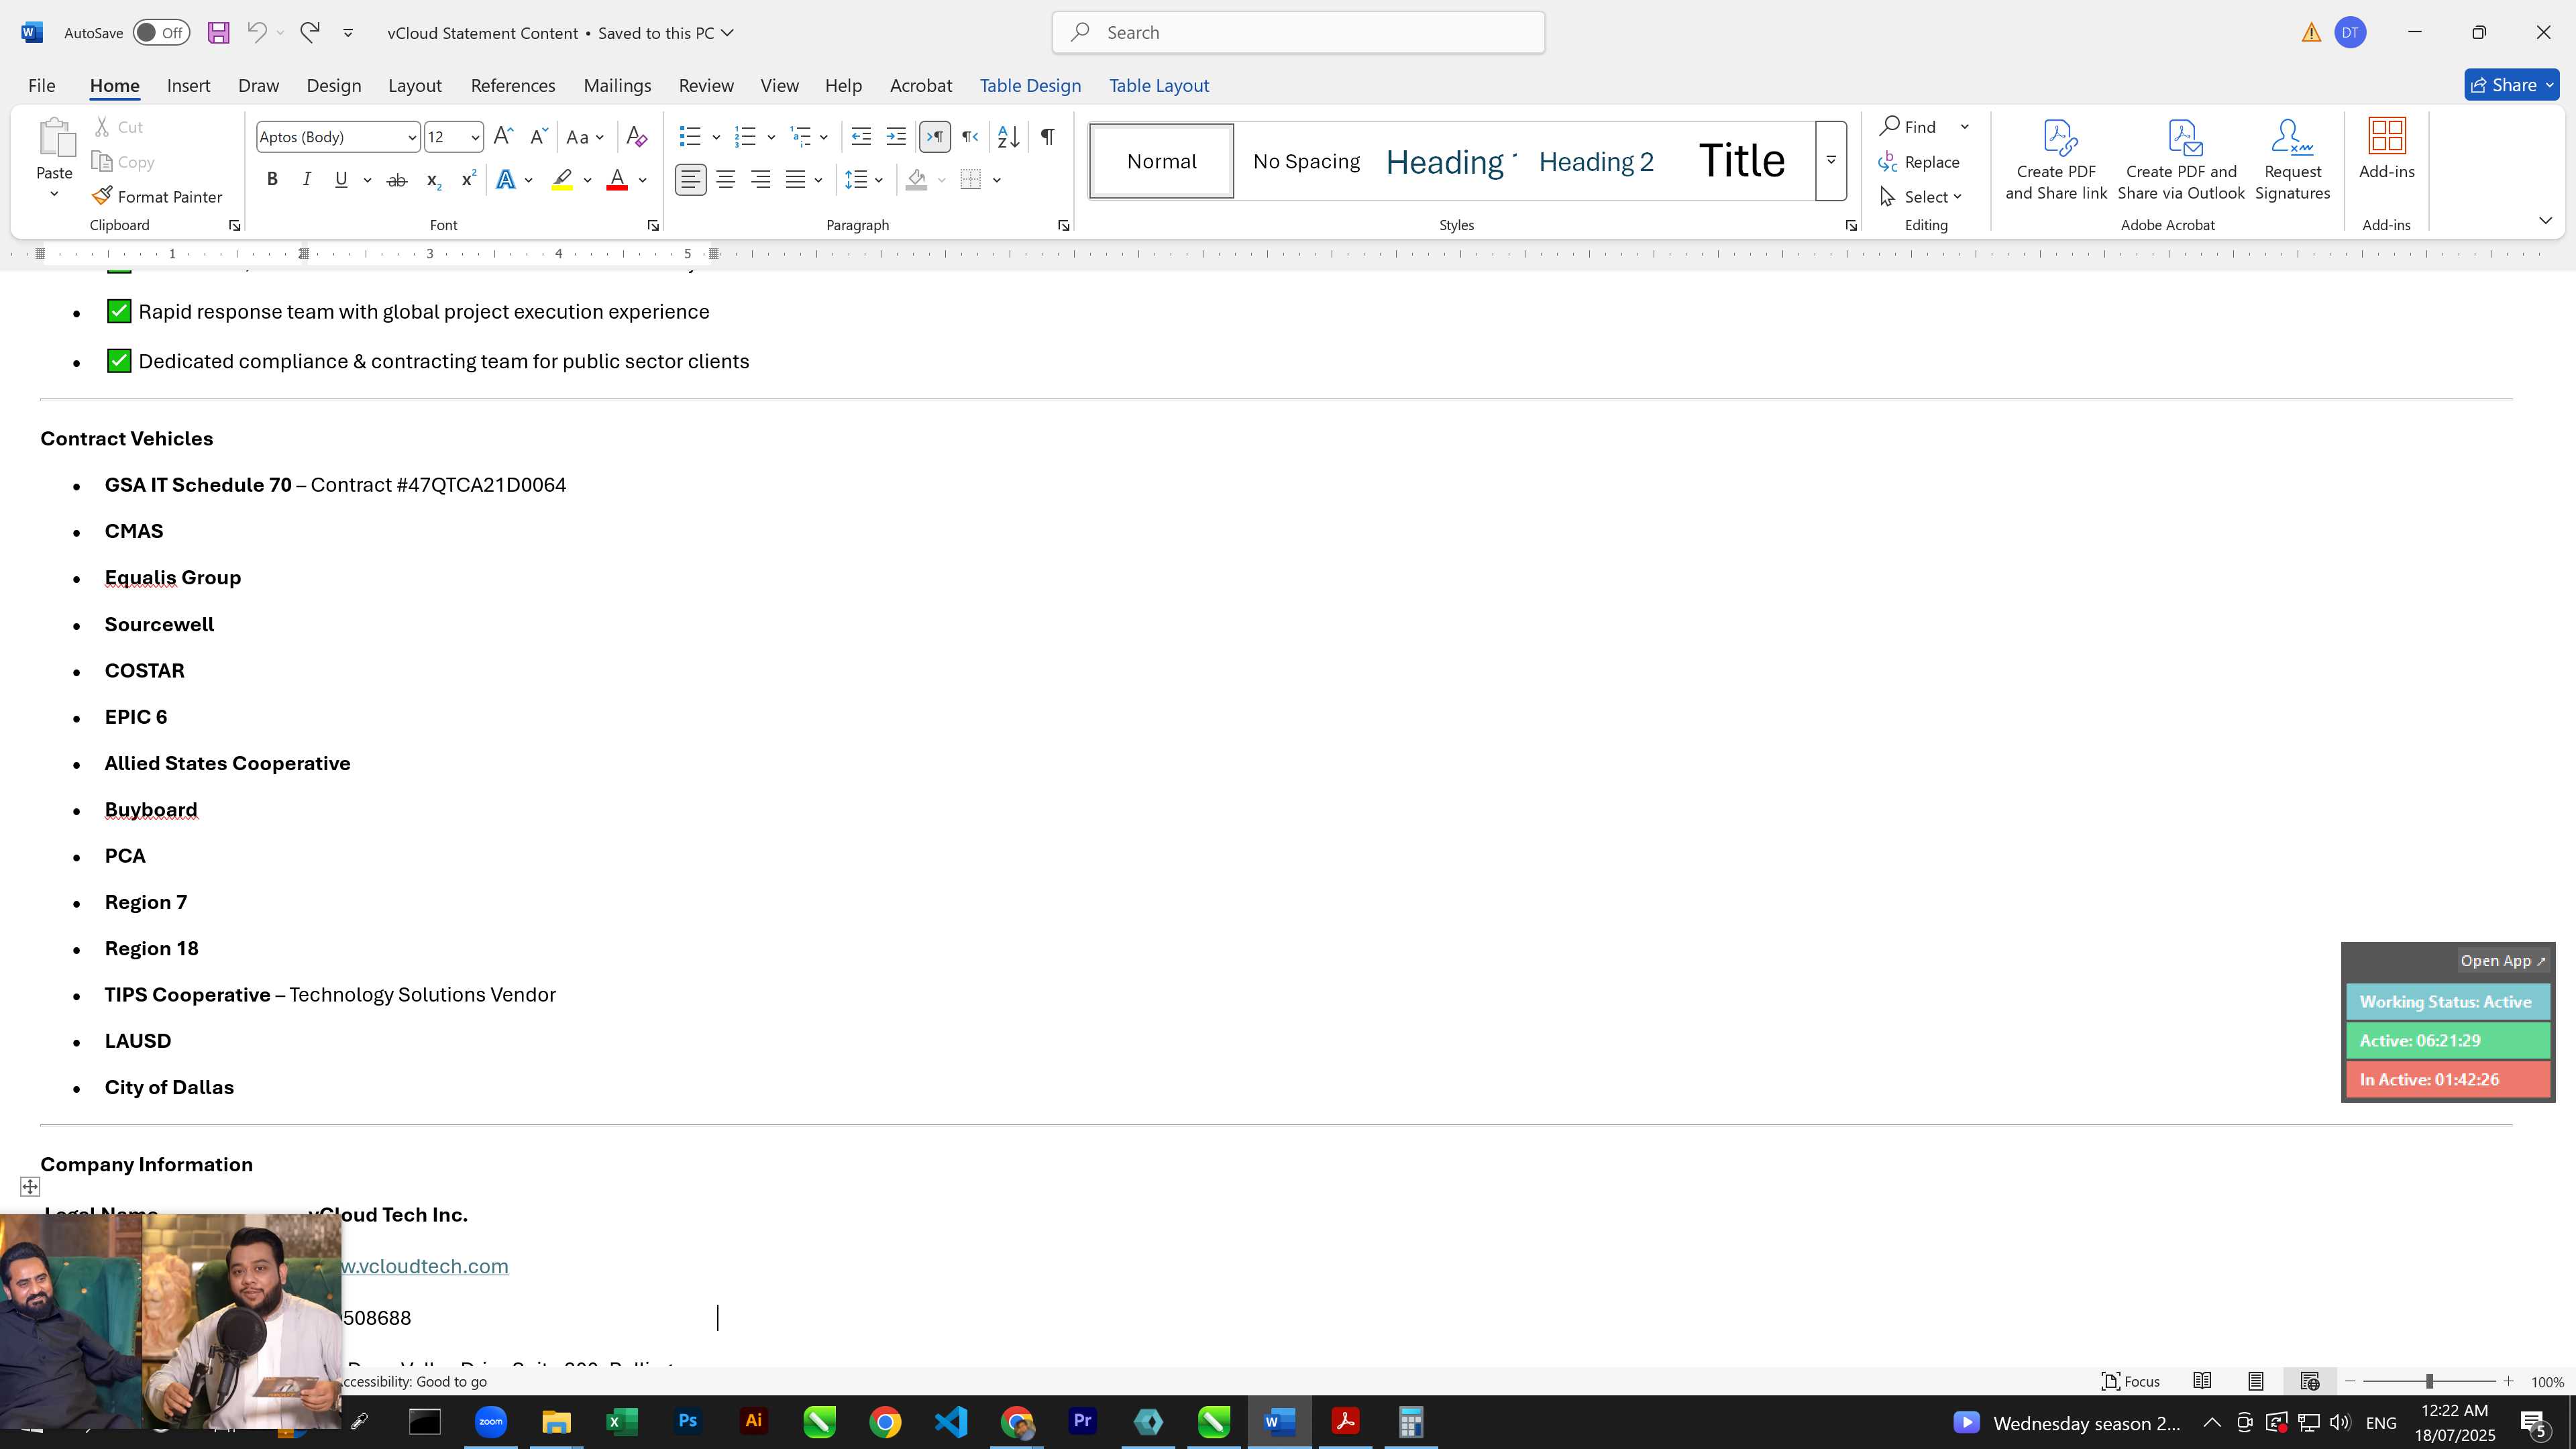Switch to Web Layout view
2576x1449 pixels.
pyautogui.click(x=2310, y=1381)
